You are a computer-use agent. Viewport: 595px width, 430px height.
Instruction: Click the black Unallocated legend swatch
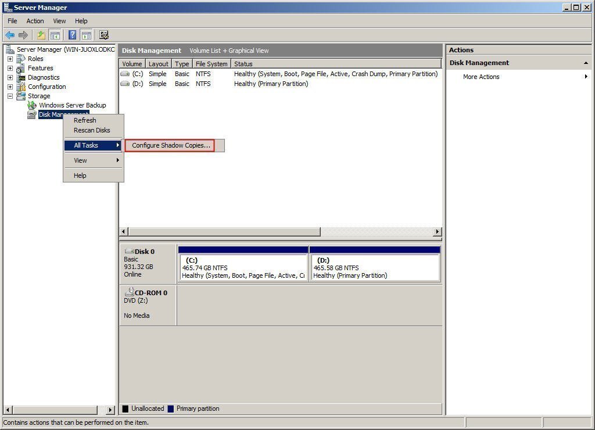(x=126, y=408)
